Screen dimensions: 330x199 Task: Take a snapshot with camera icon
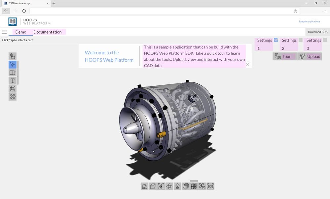point(210,186)
